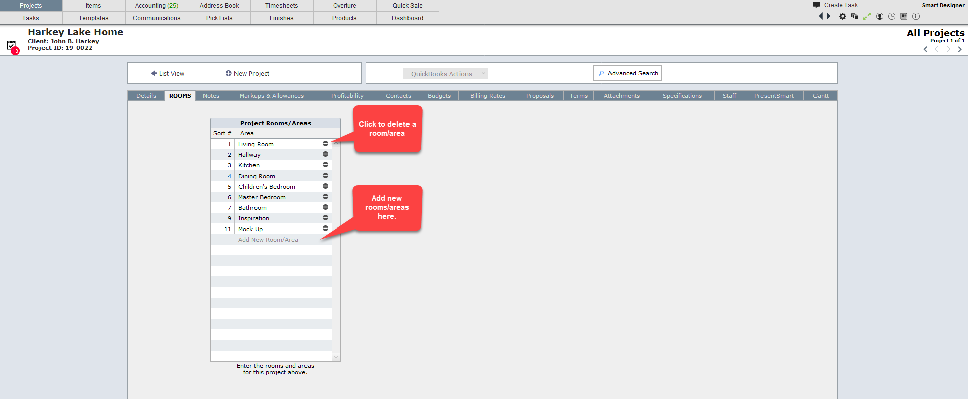
Task: Switch to the Staff tab
Action: click(729, 96)
